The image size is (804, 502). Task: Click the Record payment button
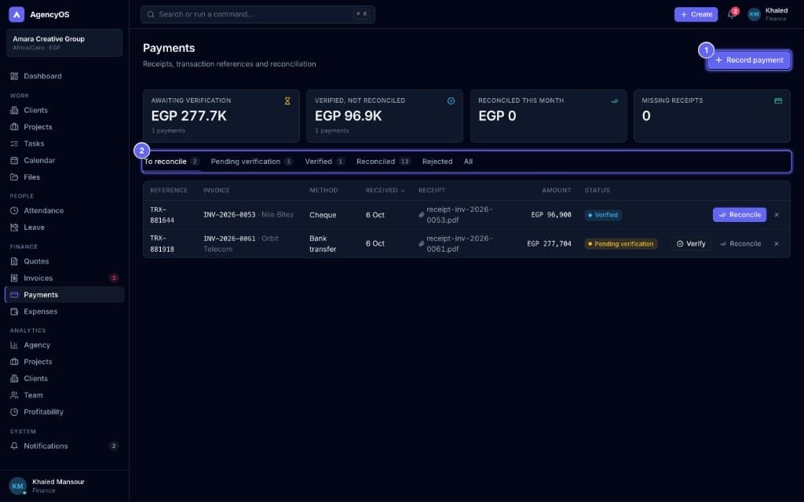point(749,60)
